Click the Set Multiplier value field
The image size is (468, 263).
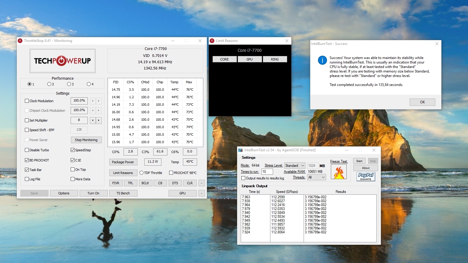79,120
